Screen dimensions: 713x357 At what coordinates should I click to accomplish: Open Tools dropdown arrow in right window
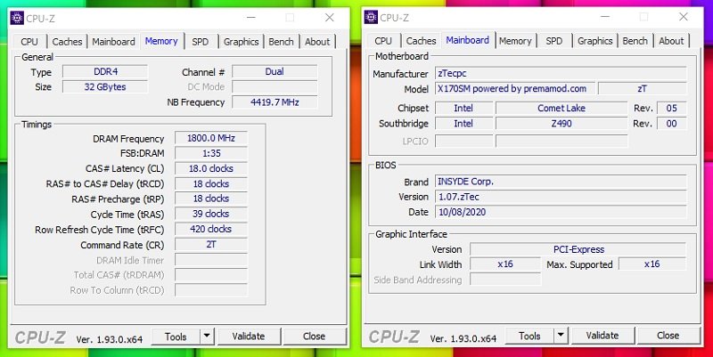pos(561,336)
